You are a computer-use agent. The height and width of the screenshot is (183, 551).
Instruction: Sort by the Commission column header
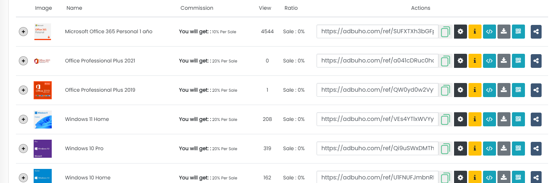click(197, 8)
